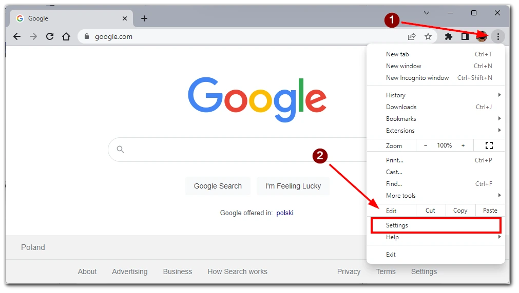
Task: Click the three-dot Chrome menu icon
Action: click(498, 37)
